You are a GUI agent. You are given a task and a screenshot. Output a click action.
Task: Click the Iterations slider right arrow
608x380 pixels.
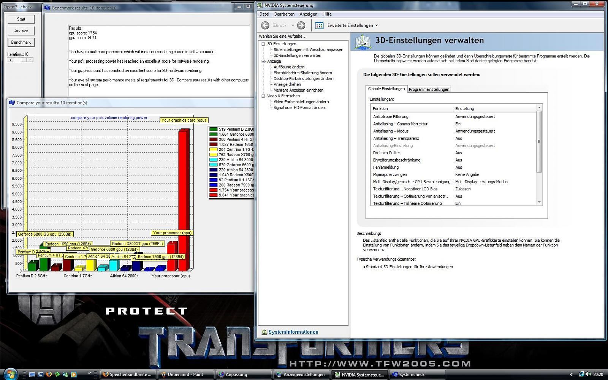[x=30, y=60]
